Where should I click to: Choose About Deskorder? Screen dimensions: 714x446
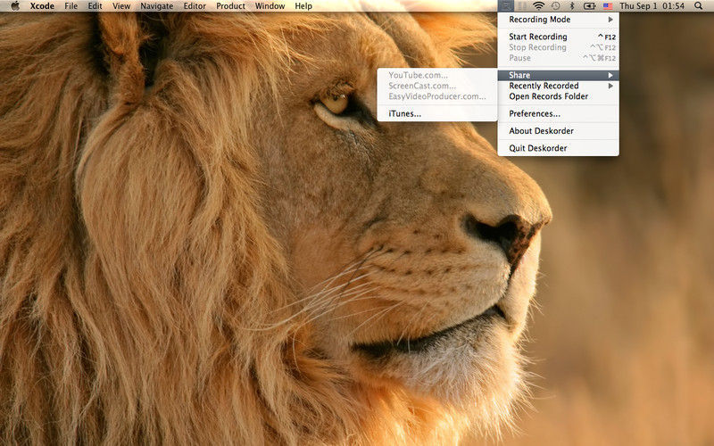click(x=559, y=131)
